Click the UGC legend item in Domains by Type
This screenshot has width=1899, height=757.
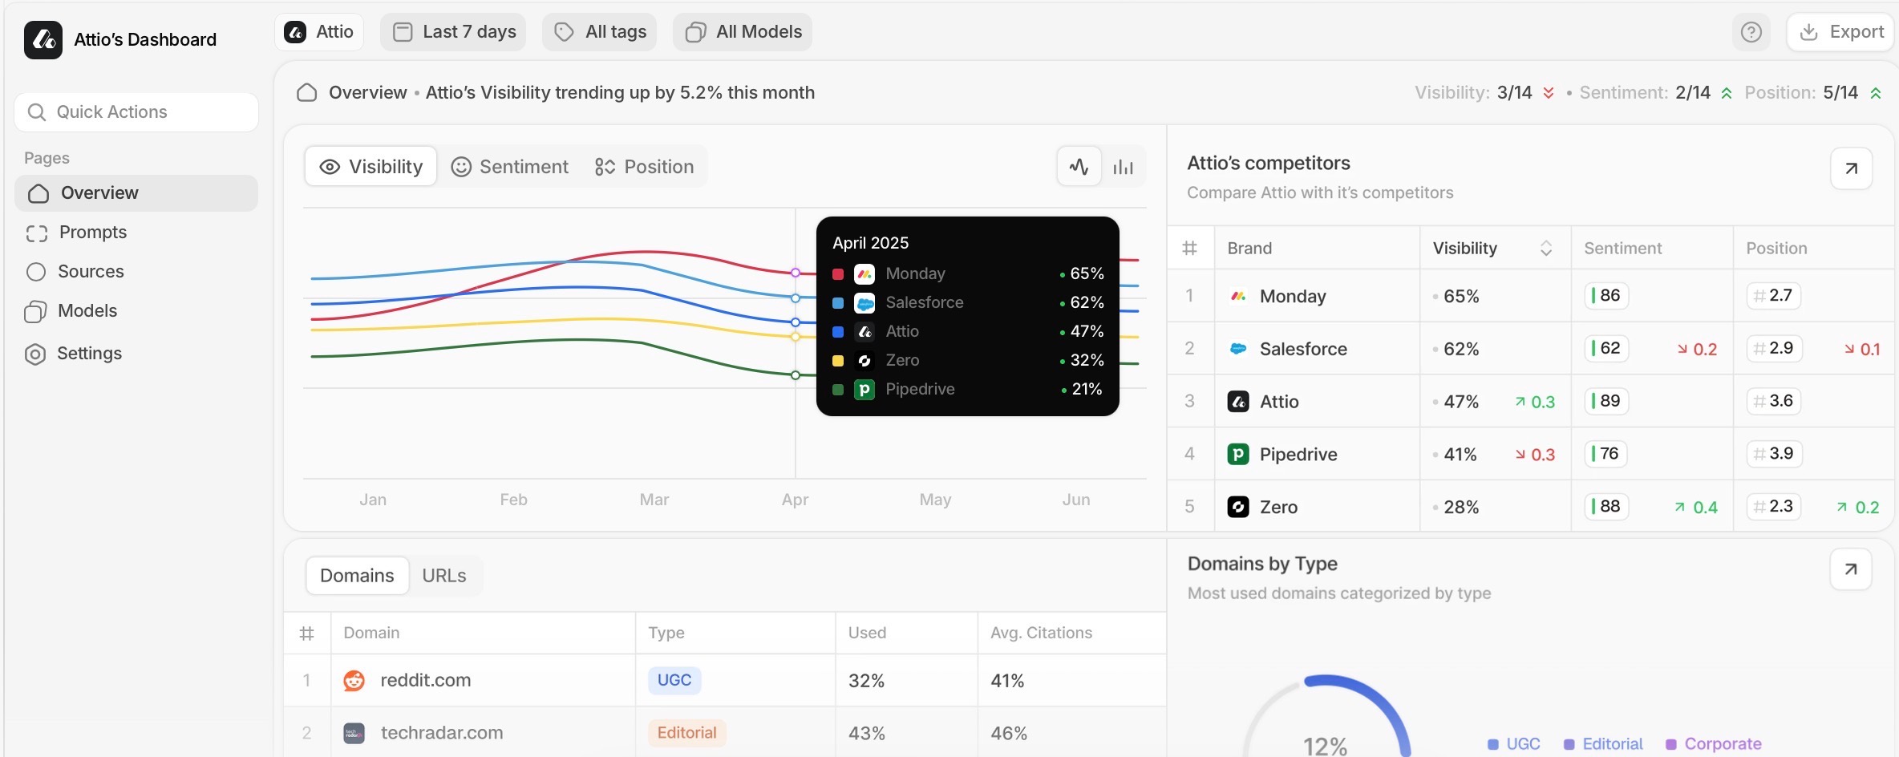pos(1514,744)
